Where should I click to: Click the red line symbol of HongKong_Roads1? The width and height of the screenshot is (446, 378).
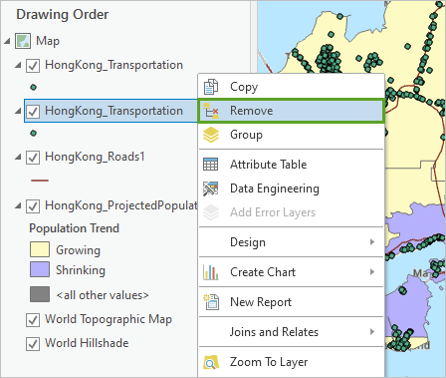tap(40, 181)
